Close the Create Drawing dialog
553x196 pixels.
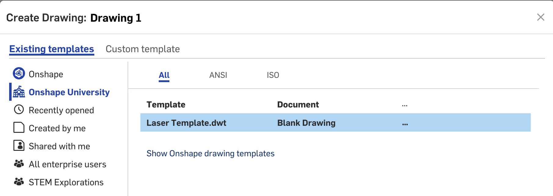(540, 17)
